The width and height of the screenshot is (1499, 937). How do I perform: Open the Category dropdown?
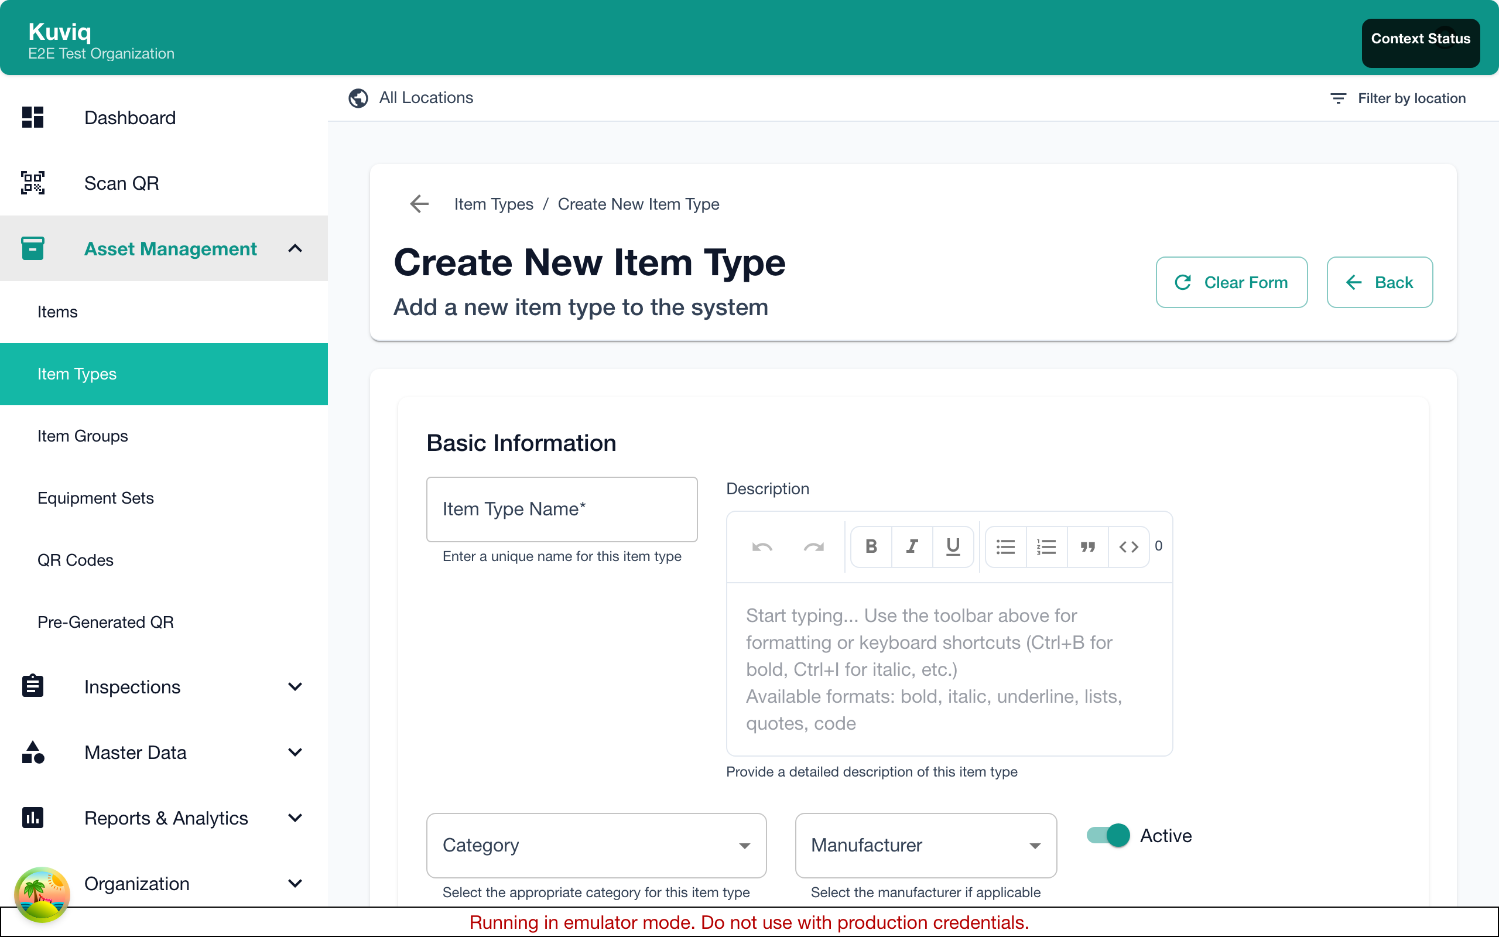[x=596, y=845]
